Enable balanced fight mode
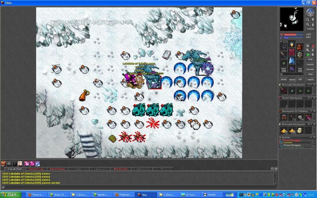 (308, 50)
